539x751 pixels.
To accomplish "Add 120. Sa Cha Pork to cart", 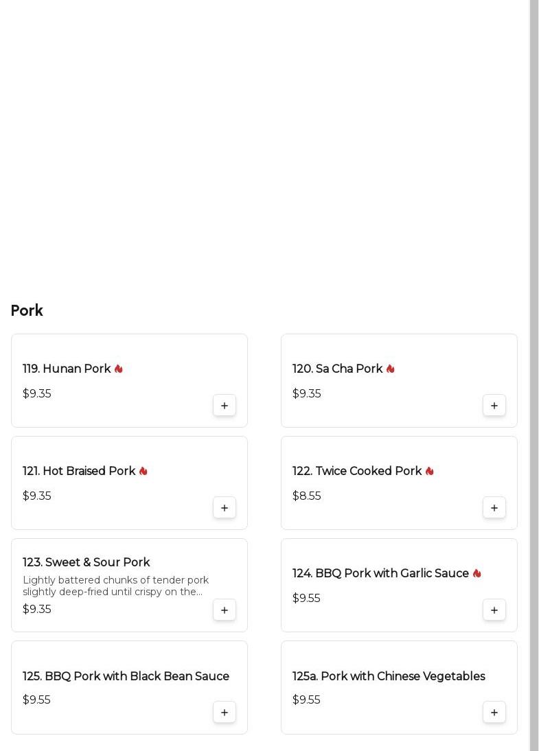I will [x=494, y=406].
